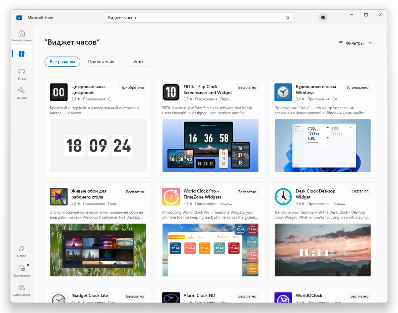This screenshot has width=398, height=313.
Task: Click the vertical scrollbar thumb
Action: coord(386,38)
